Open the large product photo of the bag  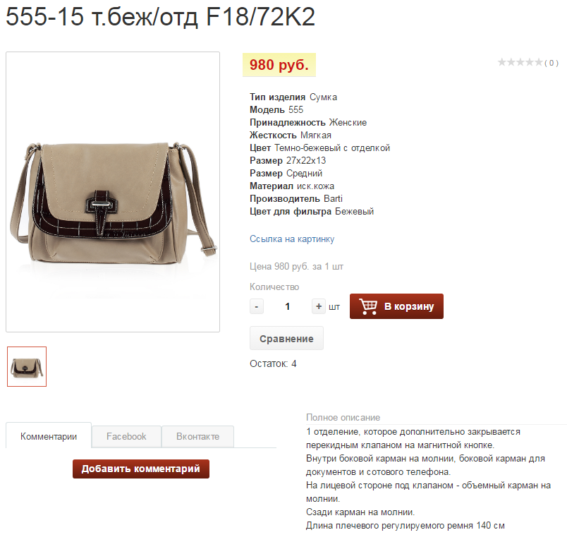click(113, 192)
